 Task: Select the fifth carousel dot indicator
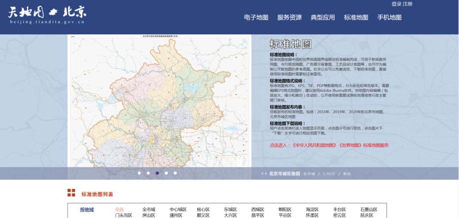pyautogui.click(x=175, y=173)
